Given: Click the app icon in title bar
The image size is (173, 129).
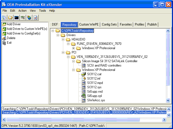Looking at the screenshot, I should [4, 4].
